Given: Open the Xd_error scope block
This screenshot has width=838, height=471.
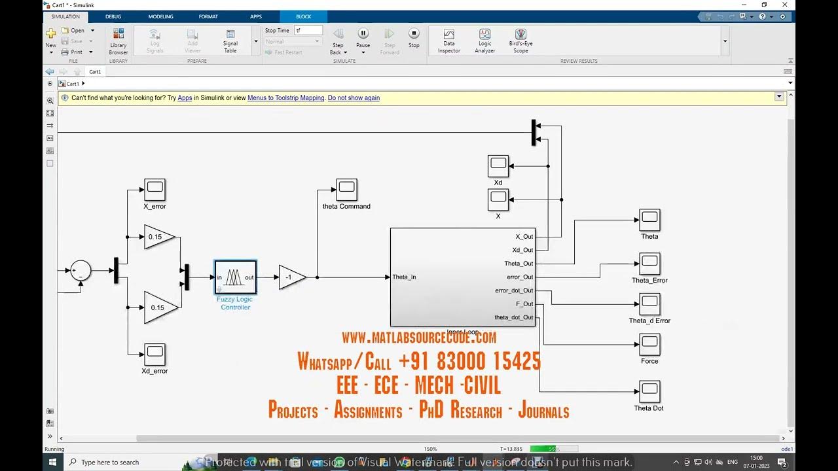Looking at the screenshot, I should [155, 355].
